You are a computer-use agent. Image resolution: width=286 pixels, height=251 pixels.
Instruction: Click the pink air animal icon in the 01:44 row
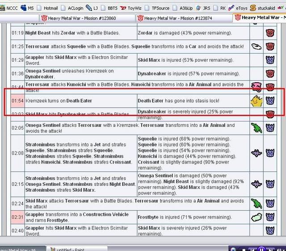tap(256, 87)
